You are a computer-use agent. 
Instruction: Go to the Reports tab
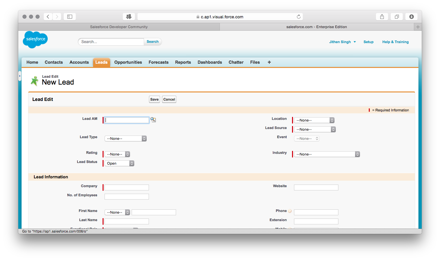(x=183, y=62)
